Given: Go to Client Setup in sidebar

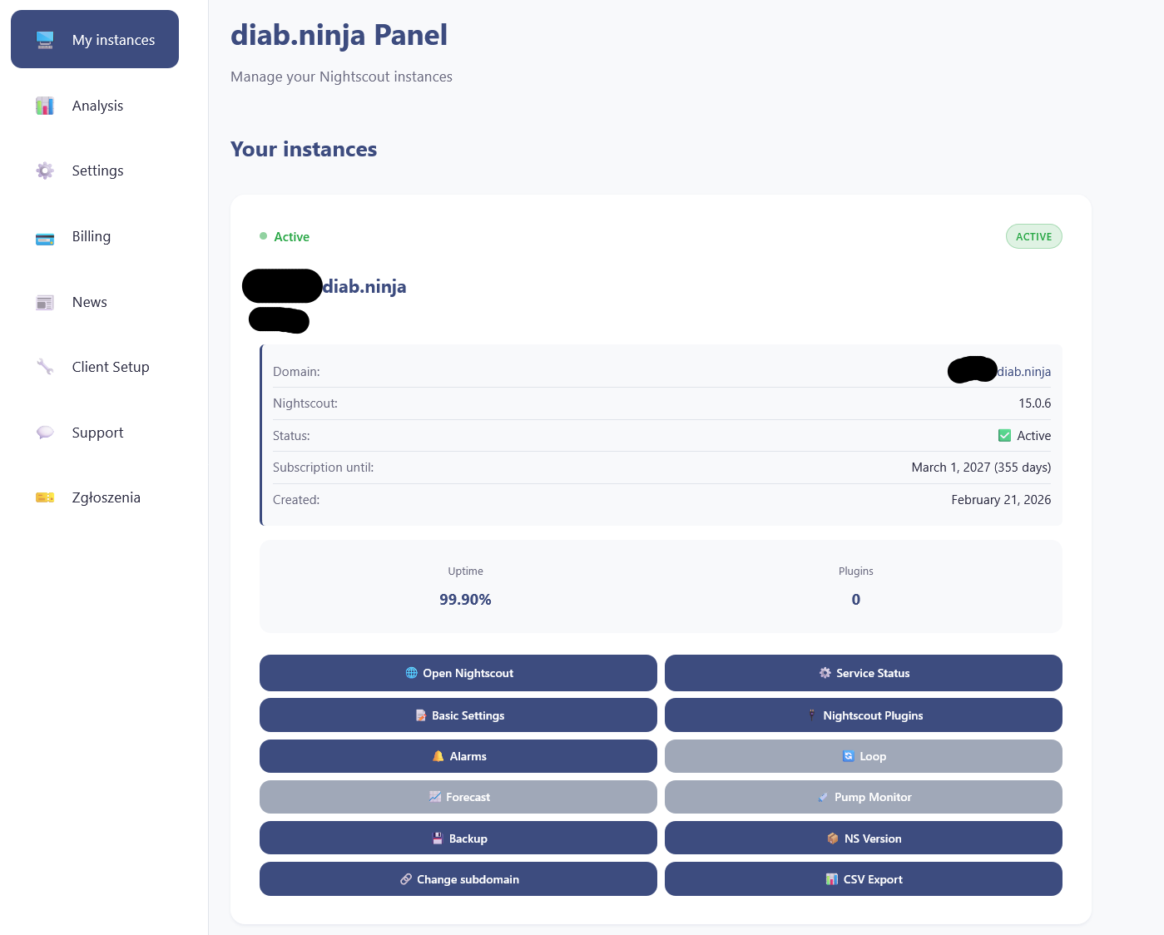Looking at the screenshot, I should click(x=95, y=367).
